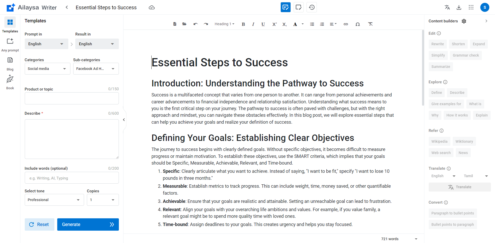Image resolution: width=495 pixels, height=243 pixels.
Task: Apply superscript formatting
Action: [274, 24]
